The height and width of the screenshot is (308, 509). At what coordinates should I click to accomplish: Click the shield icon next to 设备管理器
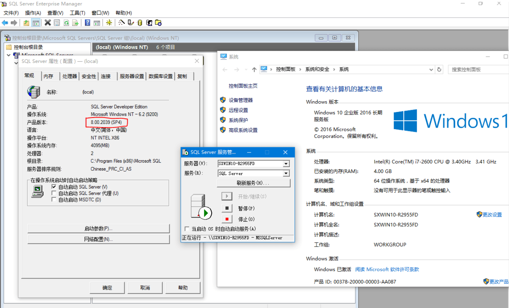(x=223, y=100)
